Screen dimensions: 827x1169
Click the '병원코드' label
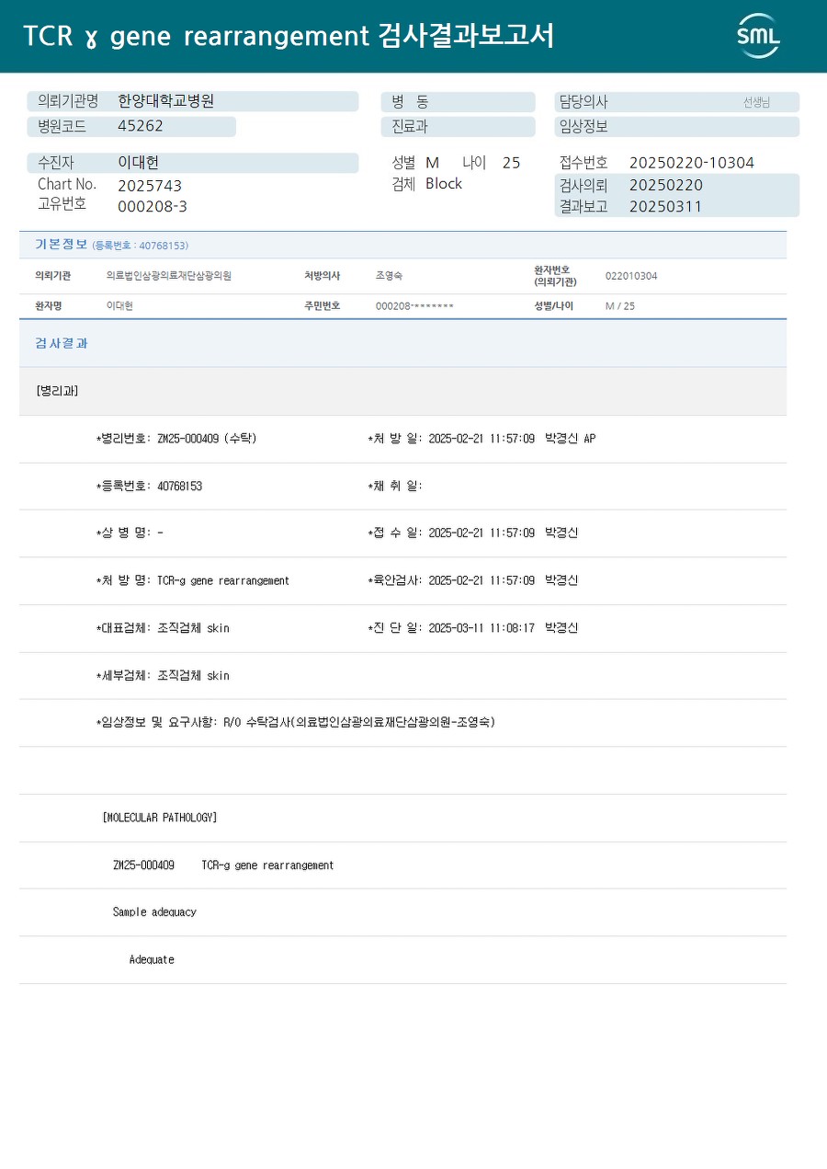coord(62,126)
